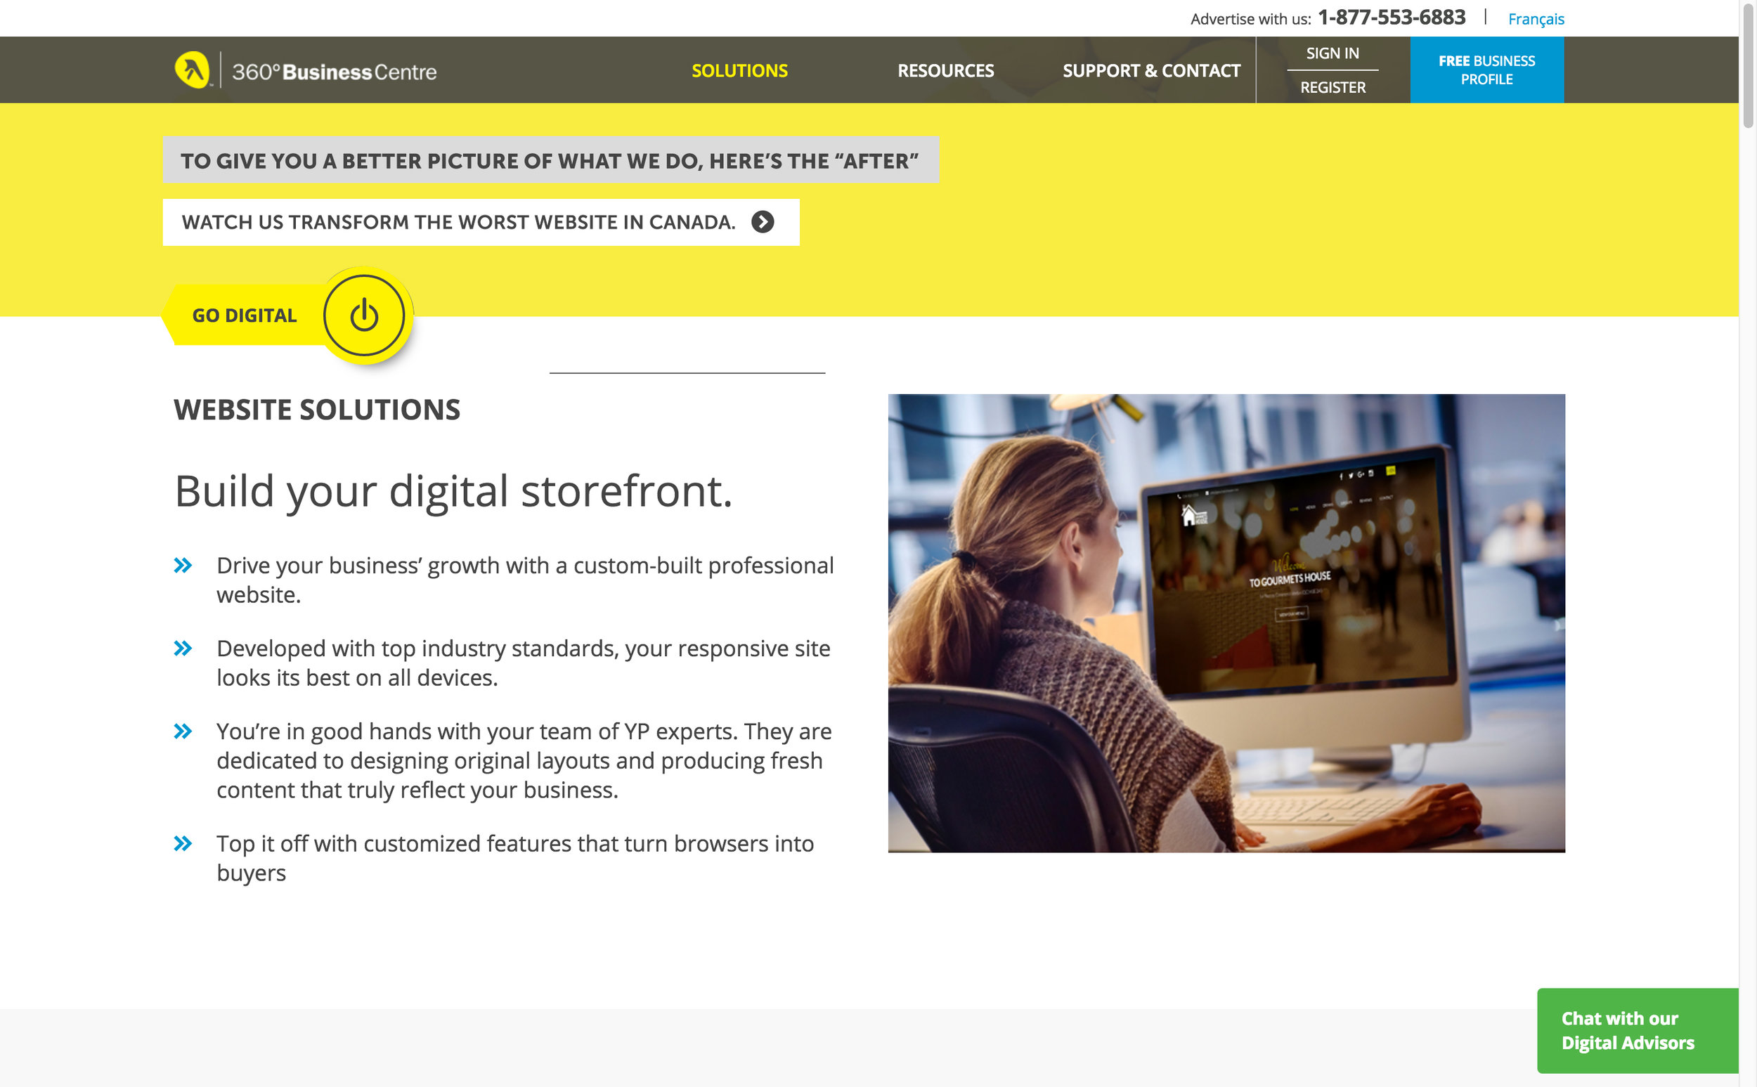The width and height of the screenshot is (1757, 1087).
Task: Click the photo of the woman at the computer
Action: click(x=1226, y=623)
